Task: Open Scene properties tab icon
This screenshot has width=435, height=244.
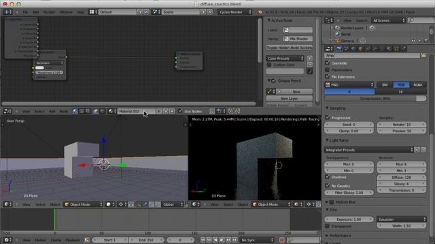Action: pyautogui.click(x=346, y=49)
